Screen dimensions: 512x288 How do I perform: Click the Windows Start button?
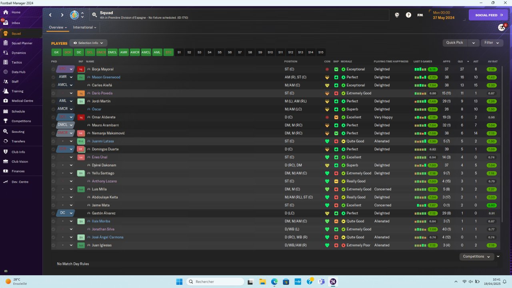(x=179, y=282)
